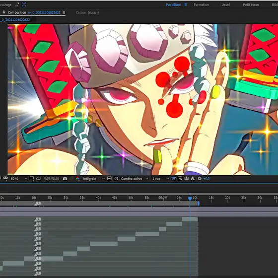Open composition name link in the viewer tab
This screenshot has height=278, width=278.
[x=44, y=12]
